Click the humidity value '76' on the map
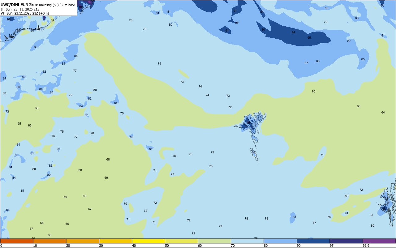 pos(174,156)
